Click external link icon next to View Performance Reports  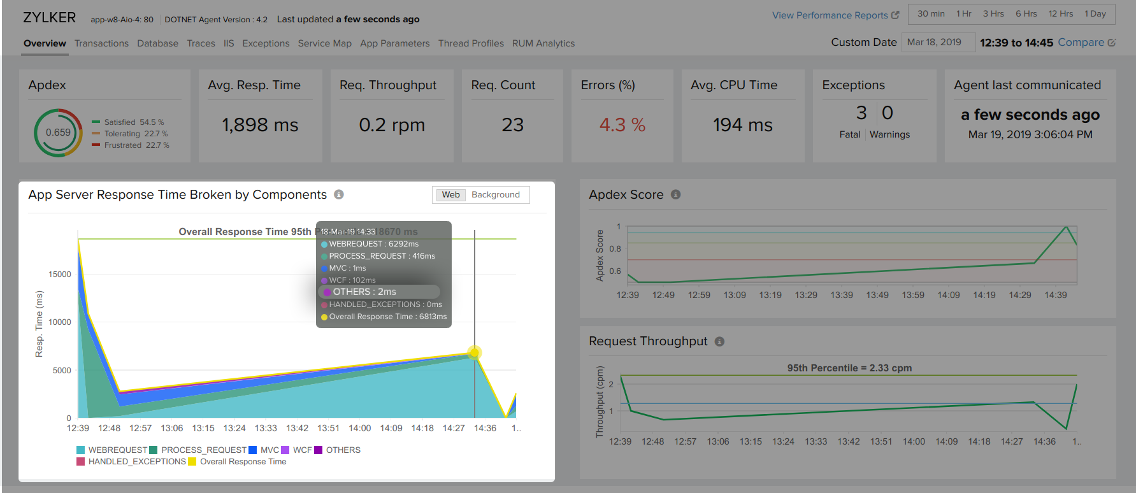[895, 15]
